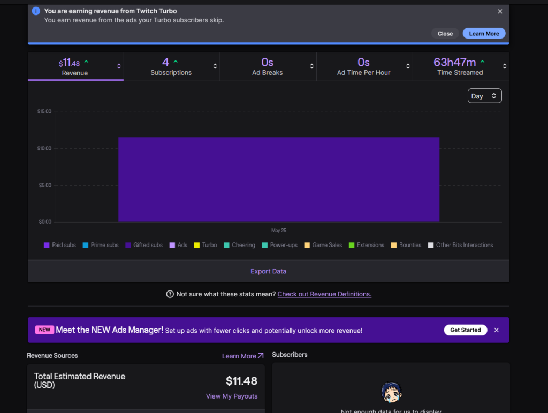
Task: Toggle Cheering legend swatch
Action: click(226, 245)
